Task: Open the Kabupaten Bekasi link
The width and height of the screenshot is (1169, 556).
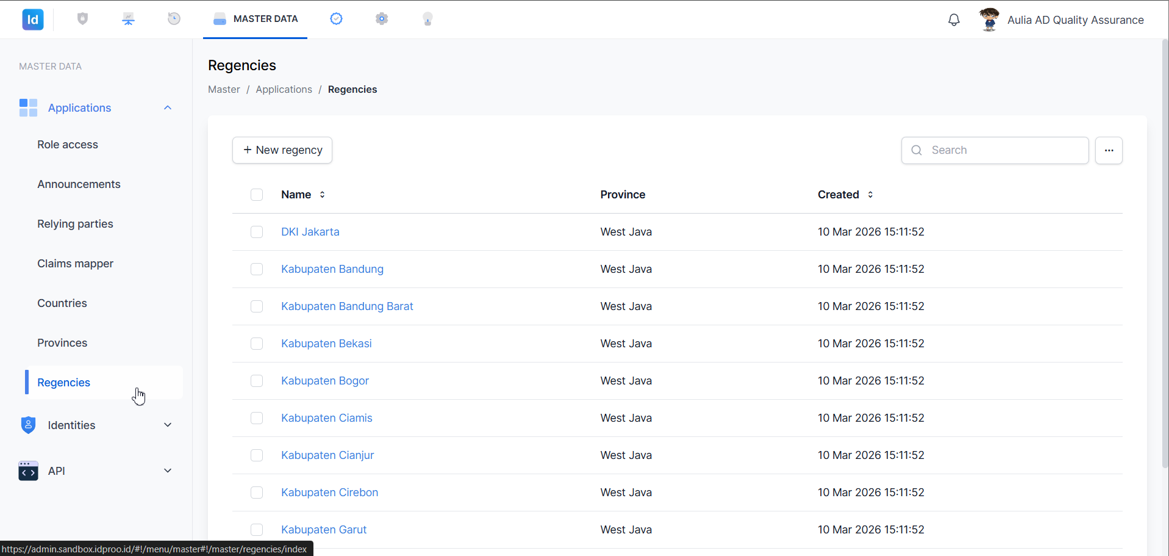Action: pos(326,344)
